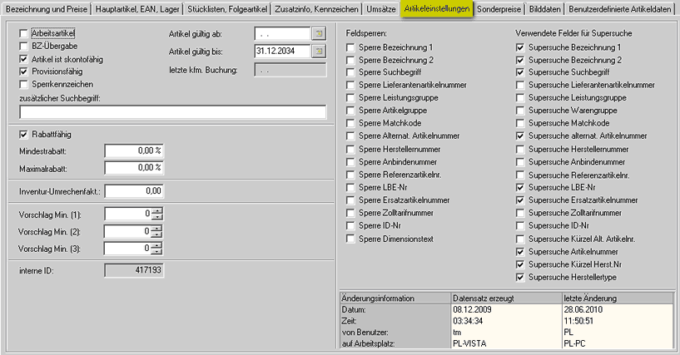Enable Supersuche Lieferantenartikelnummer
Screen dimensions: 680x355
(520, 86)
